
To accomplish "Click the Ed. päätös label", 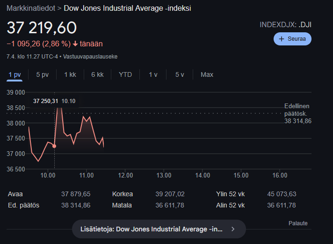I will pyautogui.click(x=23, y=205).
